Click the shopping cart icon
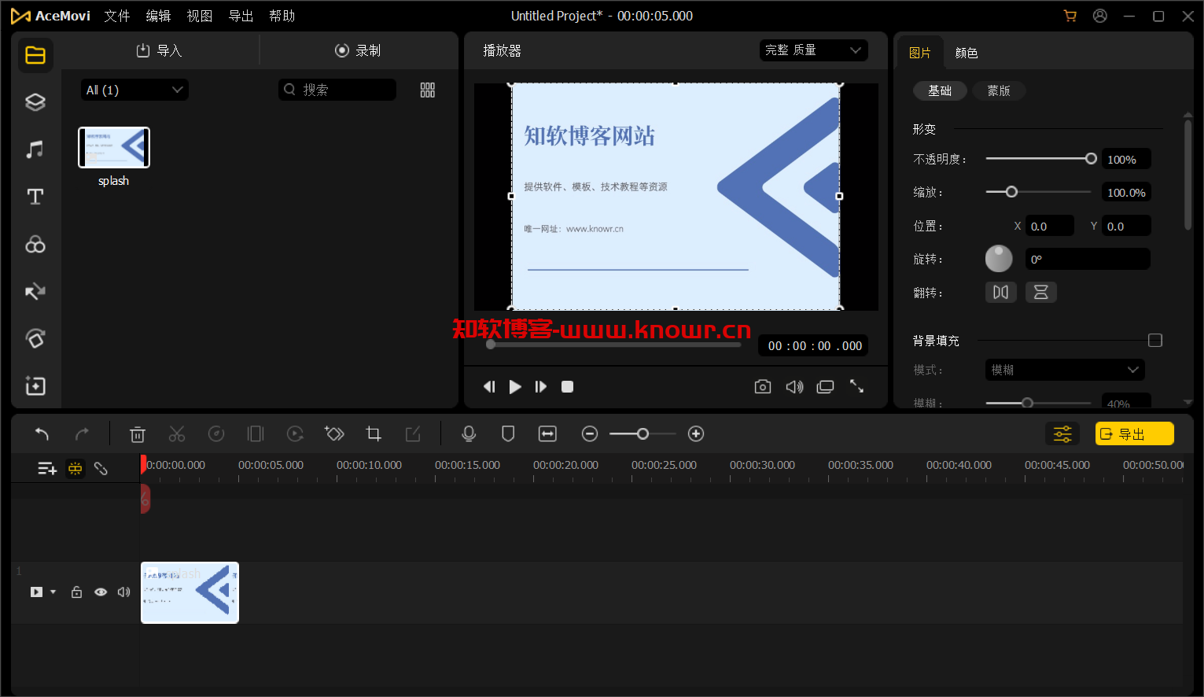Viewport: 1204px width, 697px height. coord(1070,16)
